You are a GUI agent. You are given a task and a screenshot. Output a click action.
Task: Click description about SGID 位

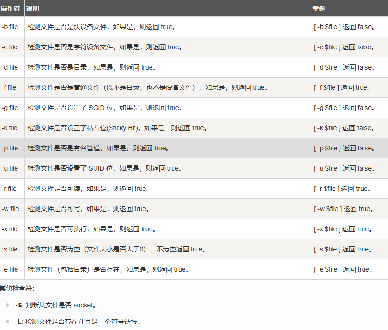tap(105, 108)
